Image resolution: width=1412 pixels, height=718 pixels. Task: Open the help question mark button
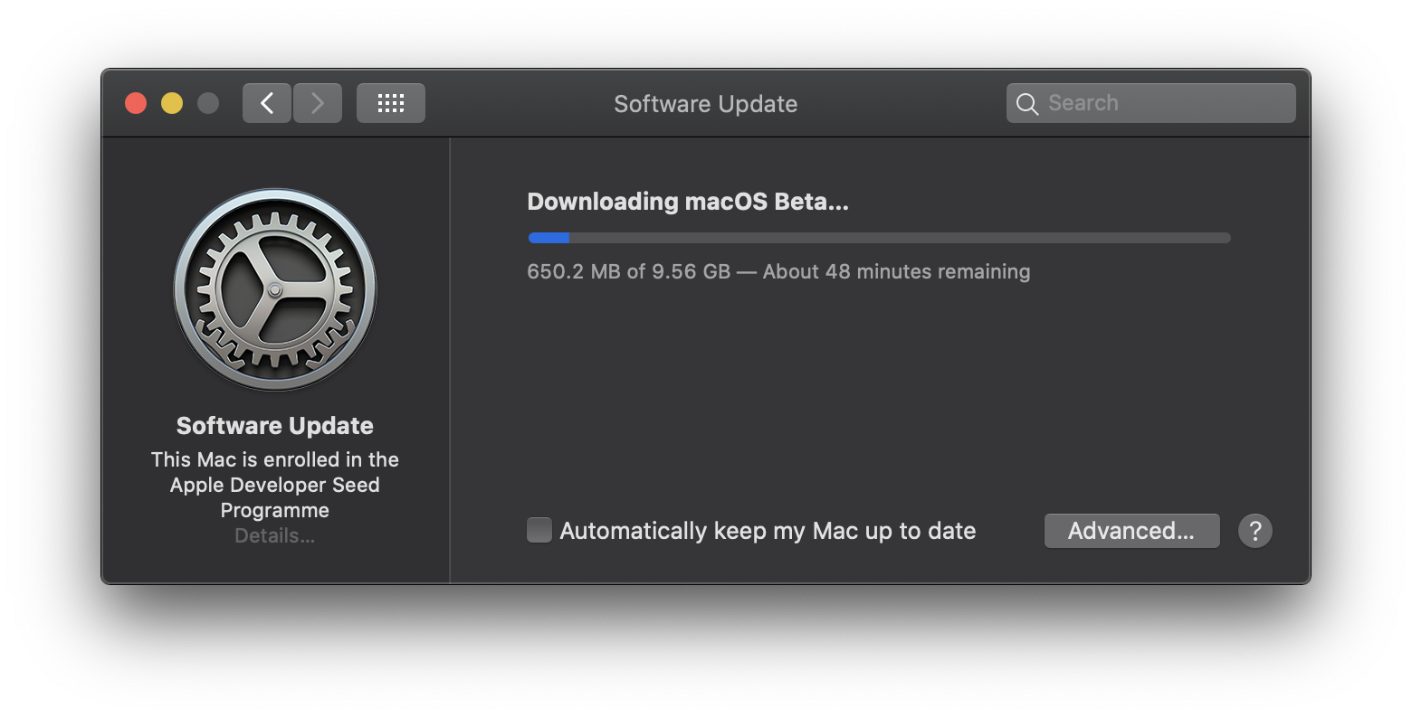pos(1255,531)
